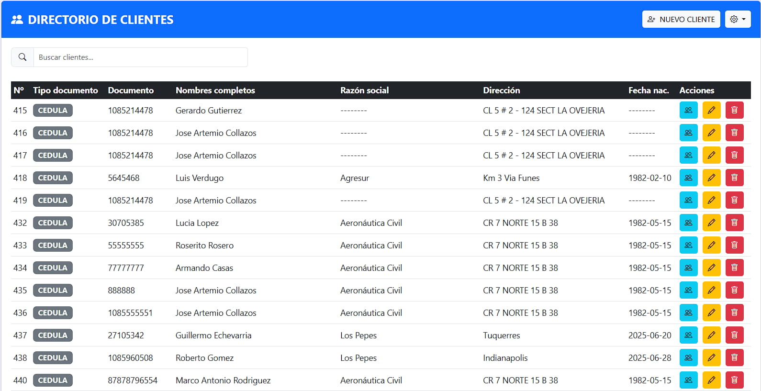Edit the Roserito Rosero client row
Viewport: 761px width, 391px height.
pyautogui.click(x=711, y=245)
